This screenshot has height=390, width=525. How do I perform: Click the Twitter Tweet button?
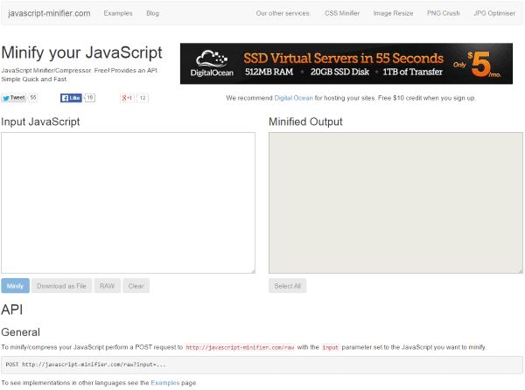point(14,98)
